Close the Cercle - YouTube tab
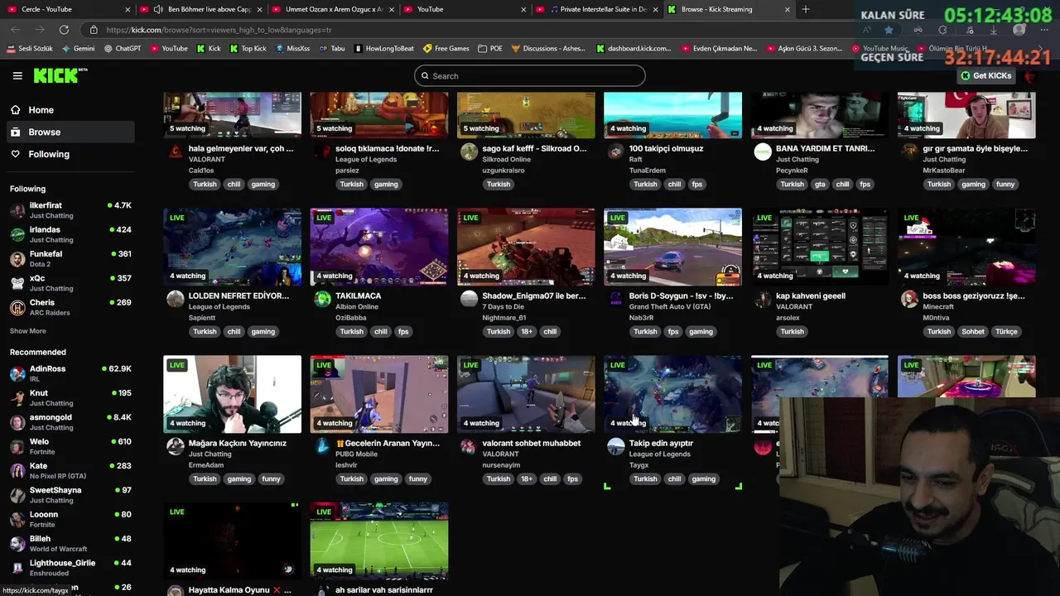This screenshot has height=596, width=1060. [128, 9]
